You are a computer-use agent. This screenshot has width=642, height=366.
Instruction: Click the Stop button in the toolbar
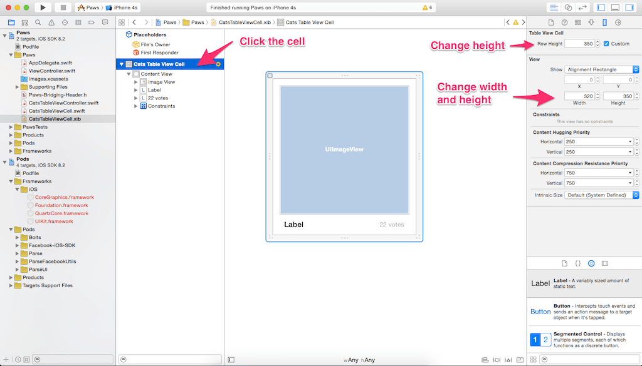[x=63, y=8]
